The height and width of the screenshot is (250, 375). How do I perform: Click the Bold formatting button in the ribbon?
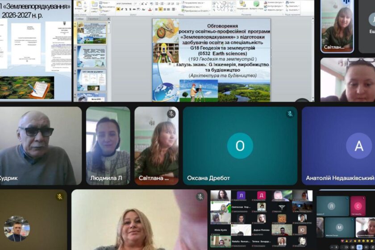(118, 9)
